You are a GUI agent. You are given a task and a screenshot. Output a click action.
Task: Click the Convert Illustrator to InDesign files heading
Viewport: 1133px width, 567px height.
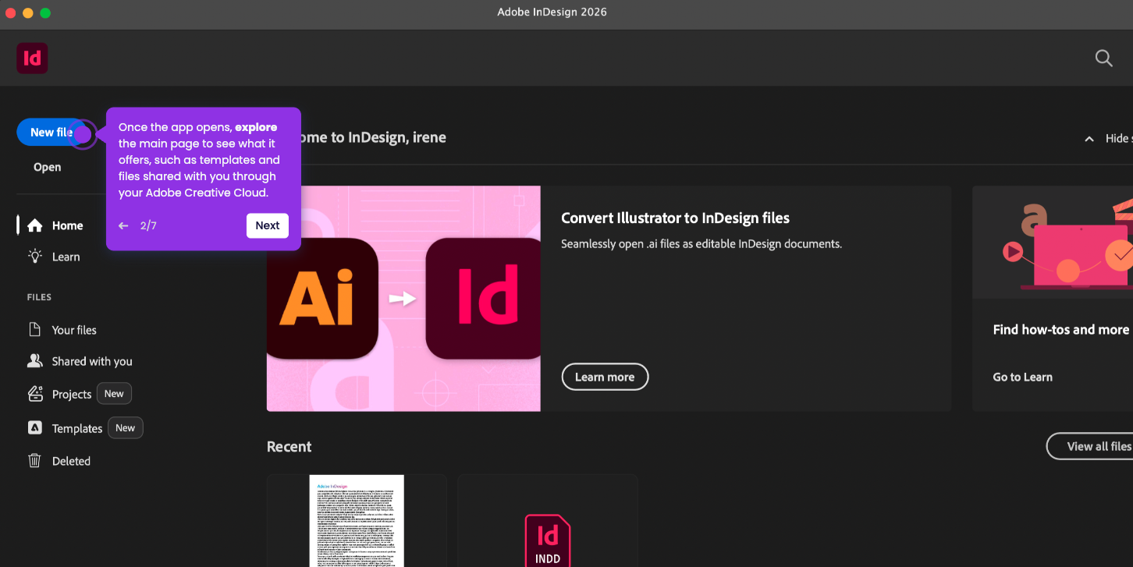[675, 218]
